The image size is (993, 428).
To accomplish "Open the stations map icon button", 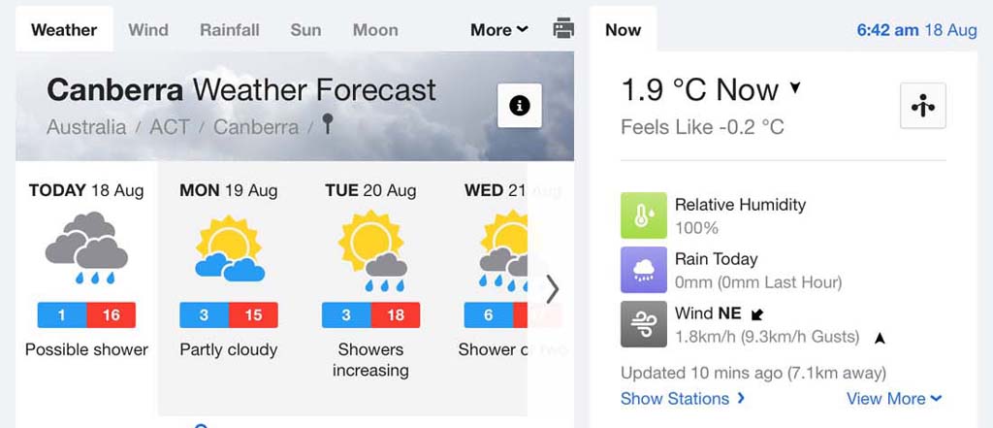I will click(x=922, y=106).
